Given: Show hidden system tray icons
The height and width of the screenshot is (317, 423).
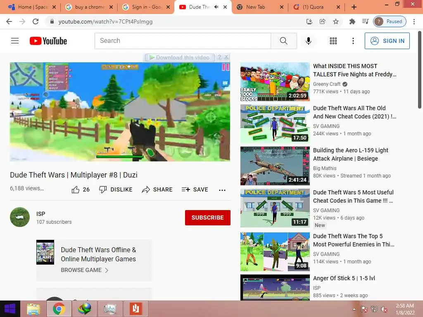Looking at the screenshot, I should tap(354, 309).
